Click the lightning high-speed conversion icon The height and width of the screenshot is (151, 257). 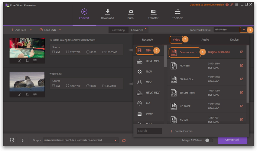pyautogui.click(x=22, y=140)
